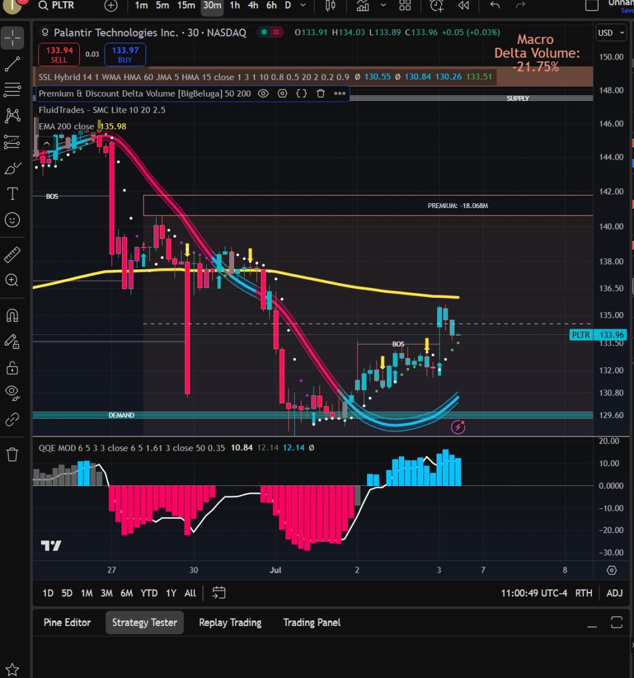This screenshot has width=634, height=678.
Task: Expand the indicator templates chevron
Action: (383, 5)
